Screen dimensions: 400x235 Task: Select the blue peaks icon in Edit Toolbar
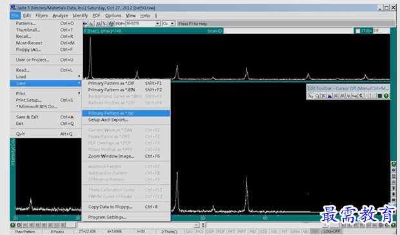pyautogui.click(x=330, y=96)
